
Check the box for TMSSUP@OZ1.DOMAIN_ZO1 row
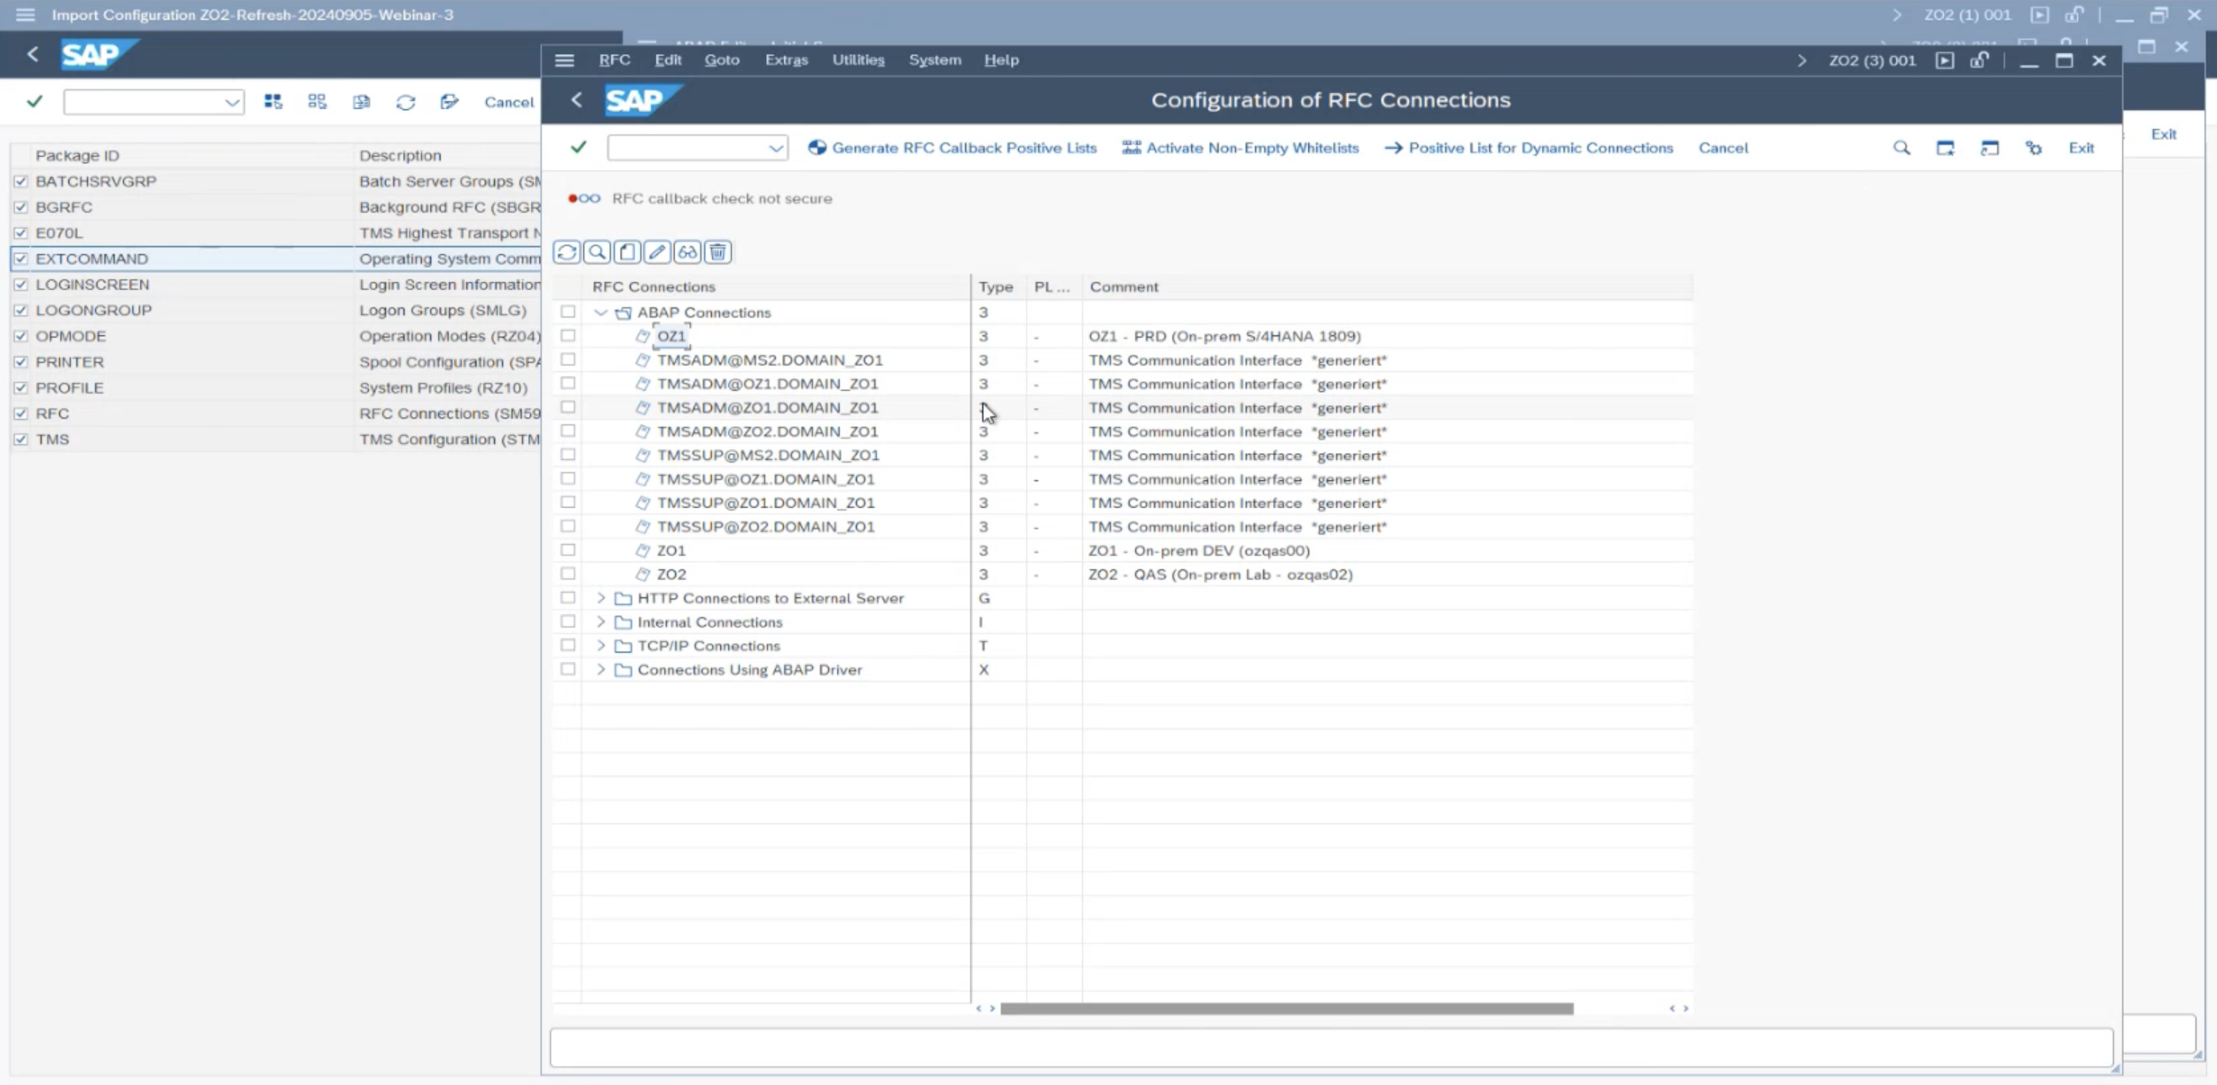pos(568,479)
